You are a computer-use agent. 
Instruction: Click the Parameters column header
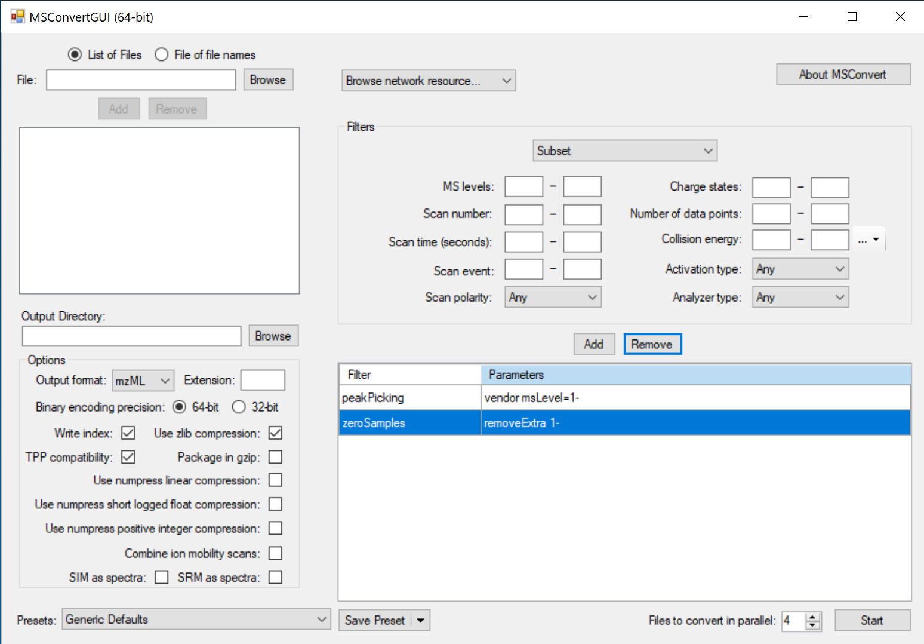pos(696,375)
